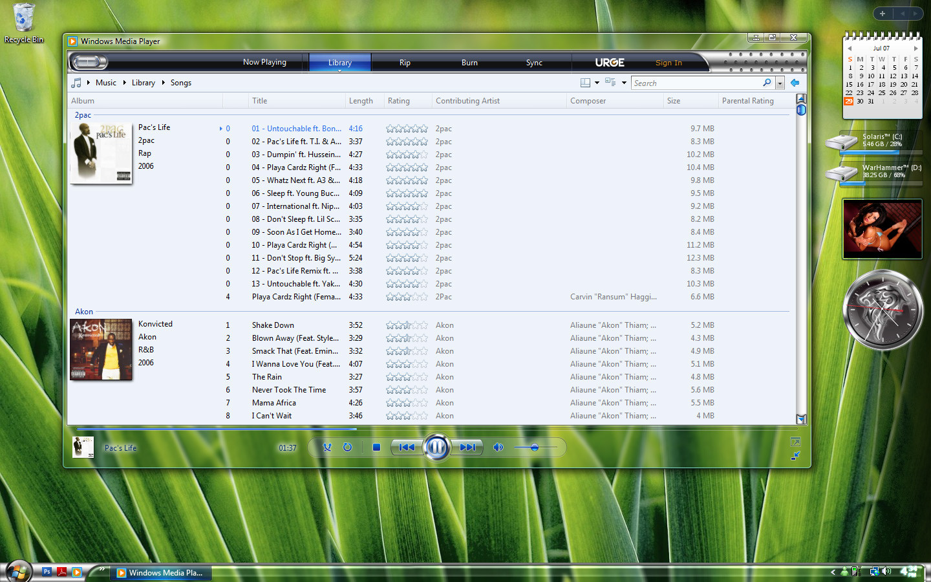This screenshot has width=931, height=582.
Task: Sort by the Size column header
Action: pos(690,101)
